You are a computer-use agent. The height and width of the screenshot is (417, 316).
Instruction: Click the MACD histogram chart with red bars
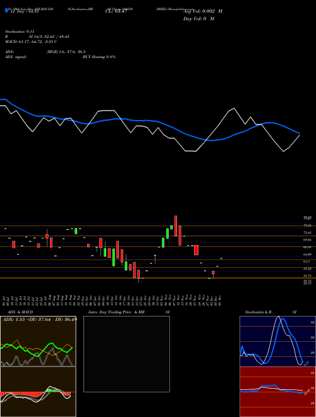click(x=38, y=392)
